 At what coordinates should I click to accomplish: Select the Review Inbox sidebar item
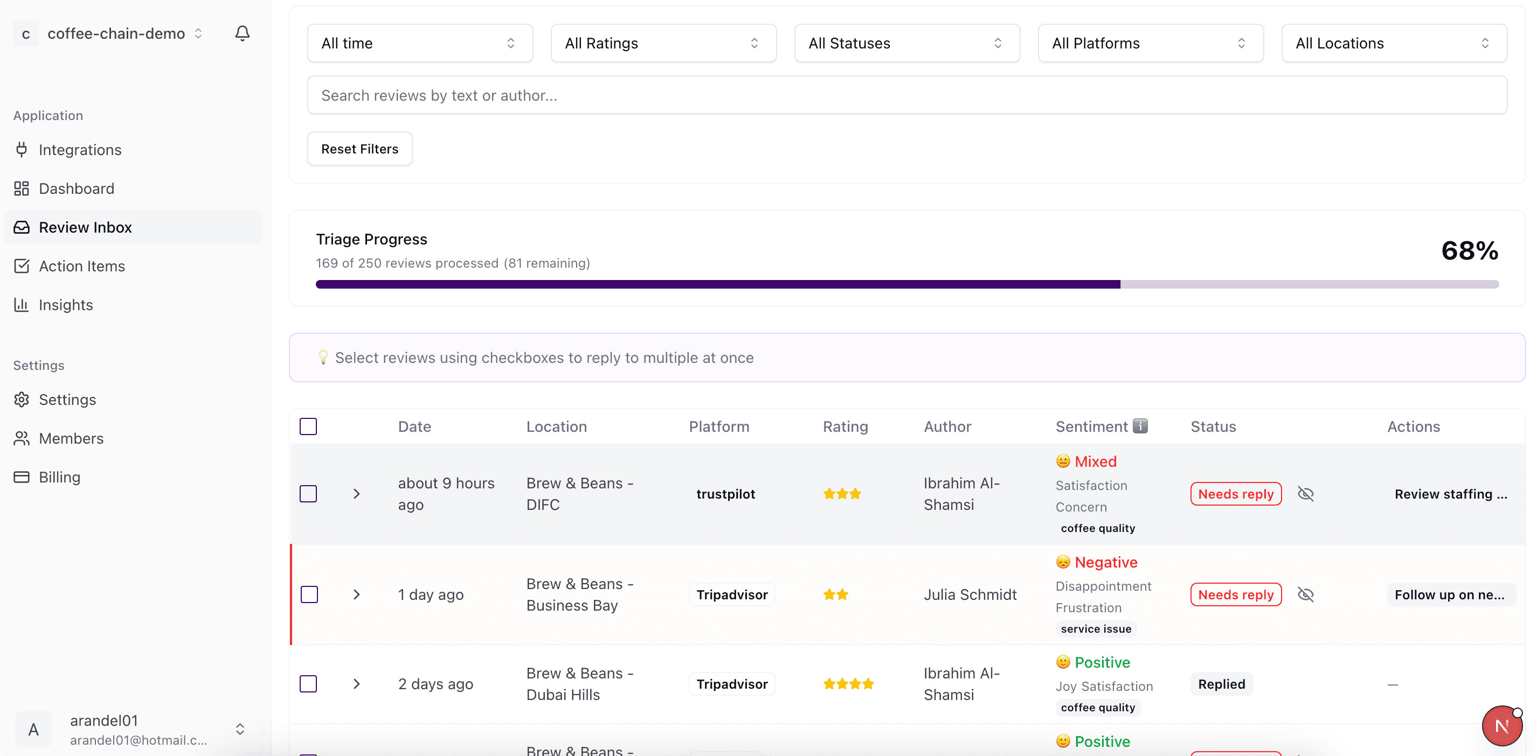click(85, 227)
